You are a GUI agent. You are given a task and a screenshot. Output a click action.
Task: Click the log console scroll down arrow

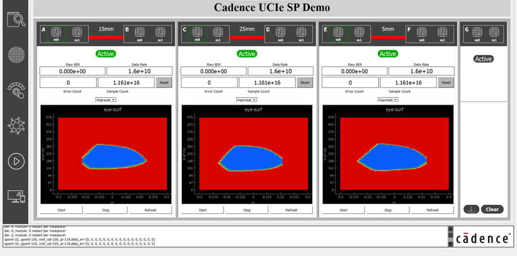[450, 244]
